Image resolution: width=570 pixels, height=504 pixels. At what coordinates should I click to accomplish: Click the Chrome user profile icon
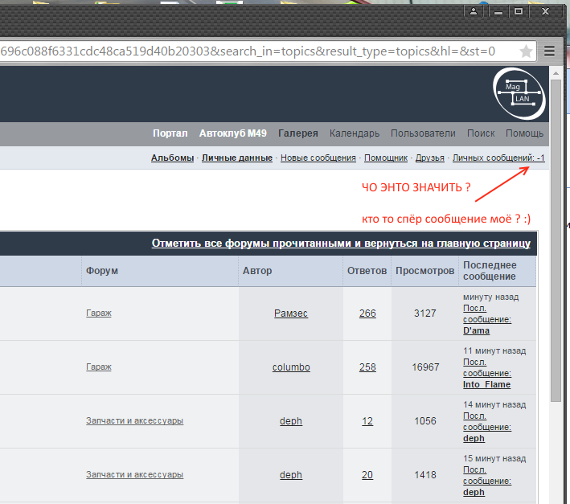coord(475,11)
